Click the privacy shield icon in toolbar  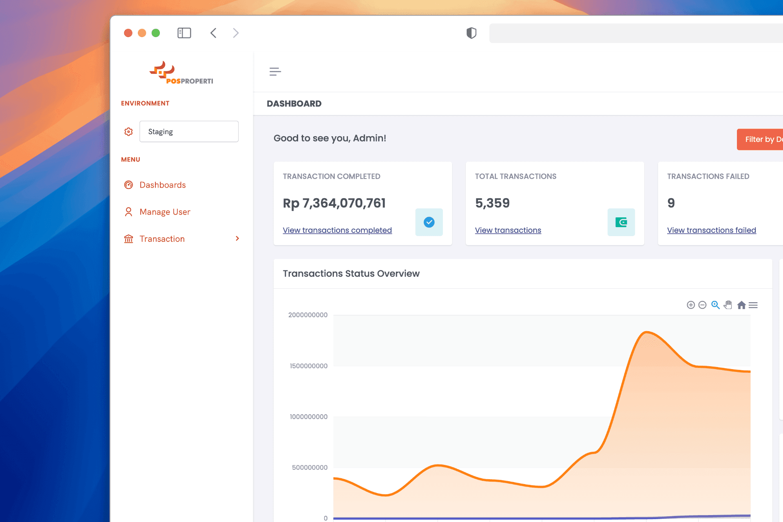click(471, 33)
